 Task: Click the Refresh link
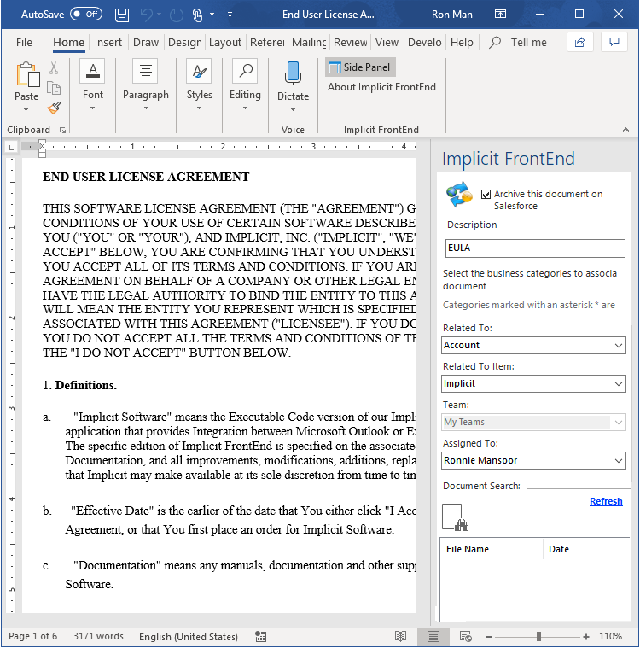(x=606, y=501)
